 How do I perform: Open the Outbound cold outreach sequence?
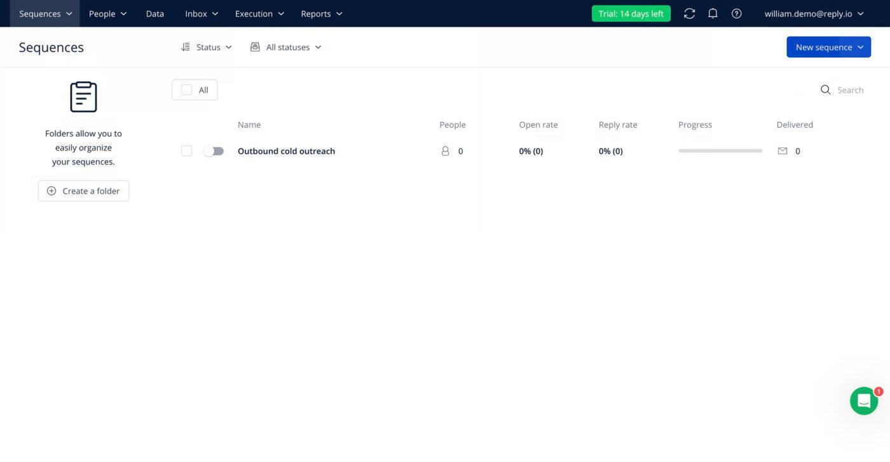pyautogui.click(x=286, y=151)
